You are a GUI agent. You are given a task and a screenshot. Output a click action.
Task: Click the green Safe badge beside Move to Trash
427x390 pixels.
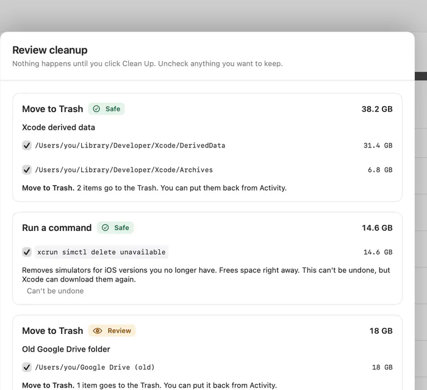click(x=107, y=109)
